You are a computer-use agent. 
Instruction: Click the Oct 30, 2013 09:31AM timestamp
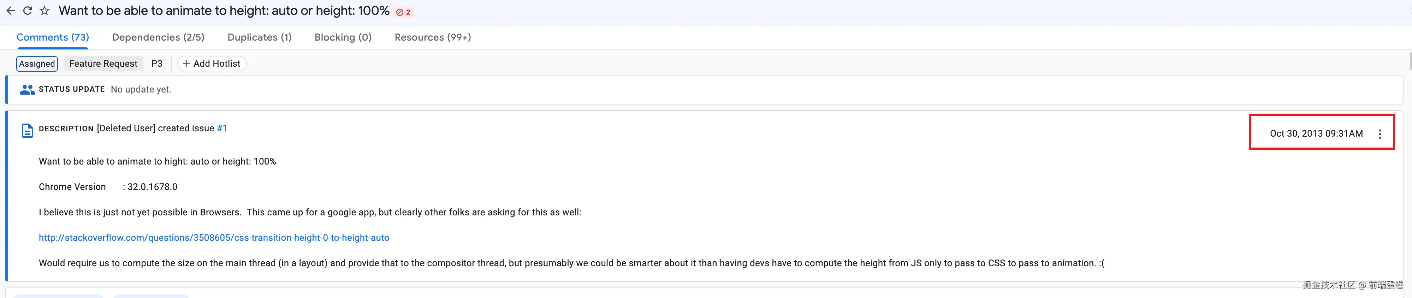tap(1316, 134)
